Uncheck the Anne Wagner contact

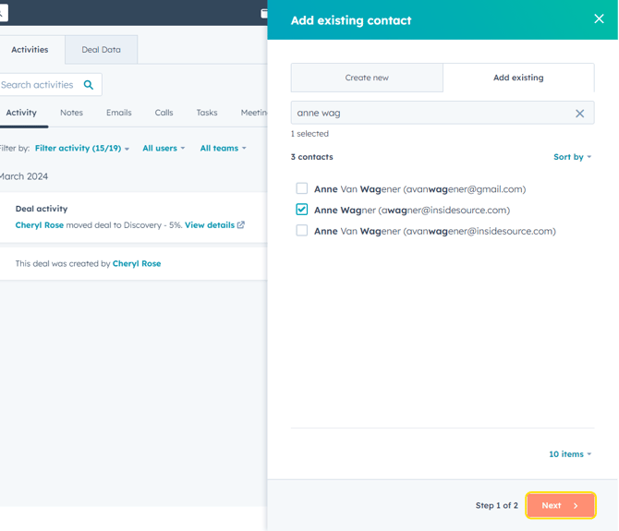[x=302, y=210]
